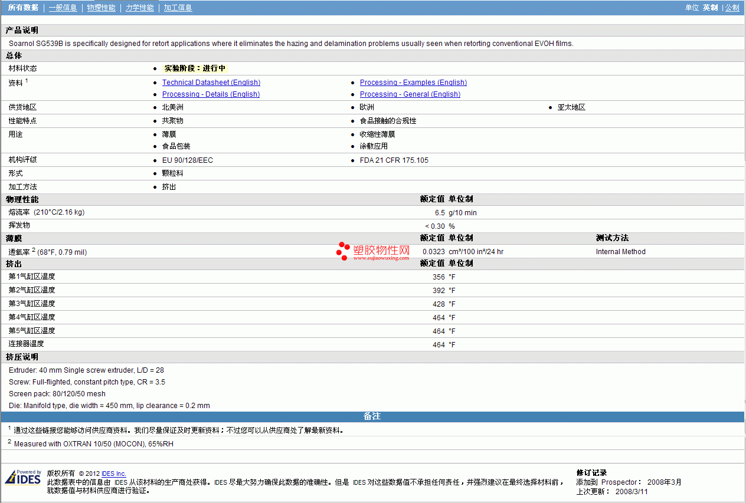Click the < 0.30 volatile value
Image resolution: width=746 pixels, height=503 pixels.
(x=435, y=226)
